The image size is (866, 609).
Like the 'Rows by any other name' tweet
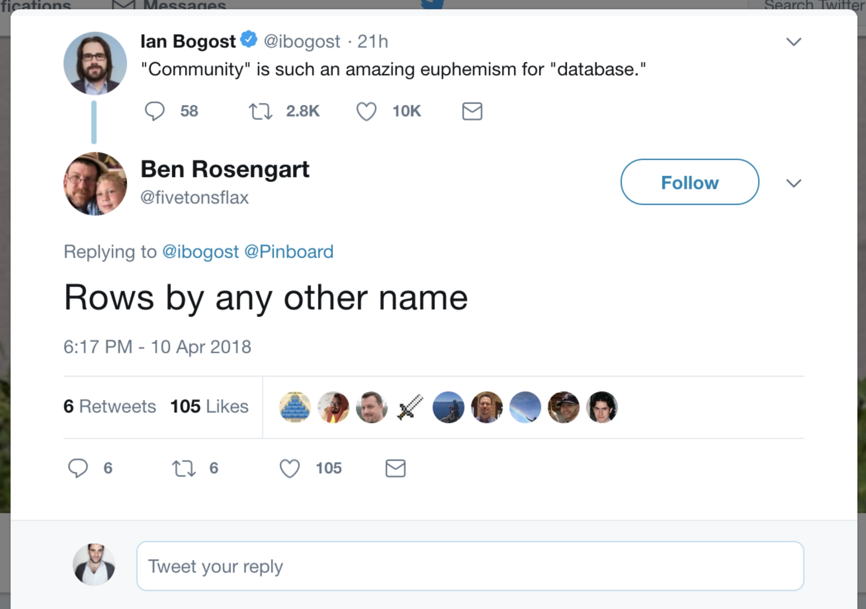[290, 468]
